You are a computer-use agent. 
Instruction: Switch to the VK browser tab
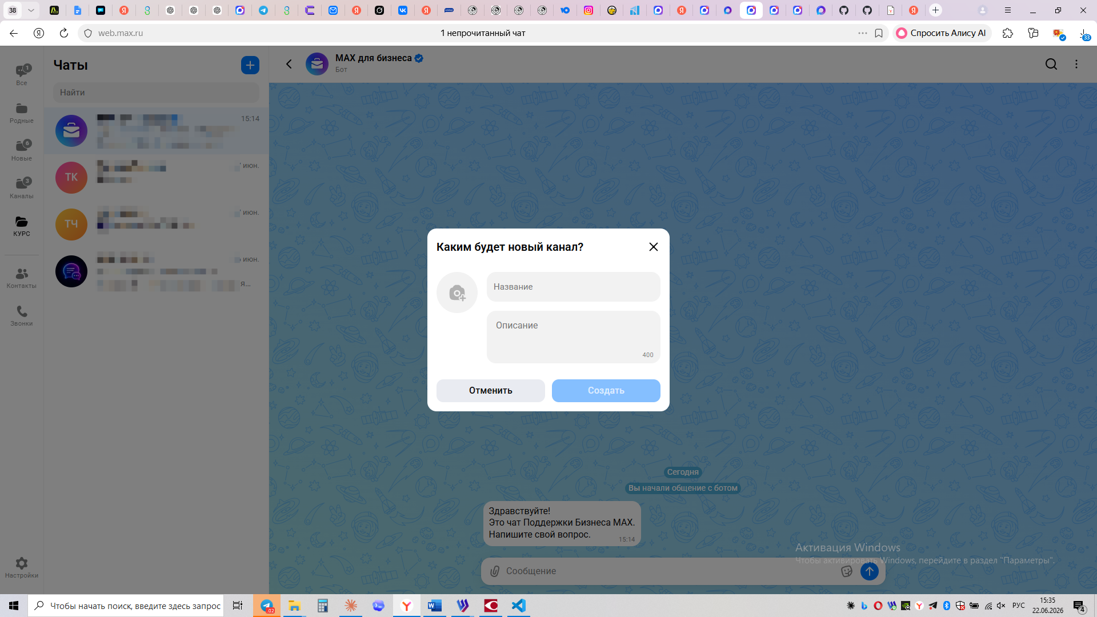(x=403, y=10)
